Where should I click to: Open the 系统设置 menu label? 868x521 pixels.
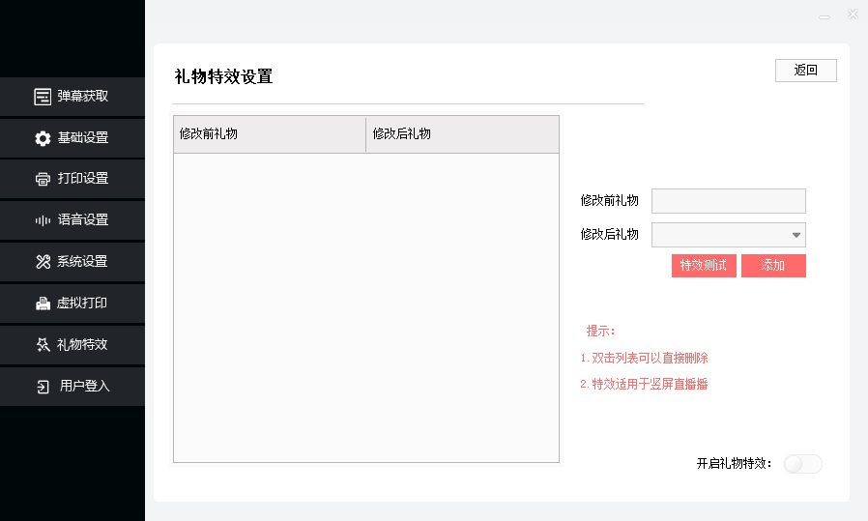[x=83, y=262]
